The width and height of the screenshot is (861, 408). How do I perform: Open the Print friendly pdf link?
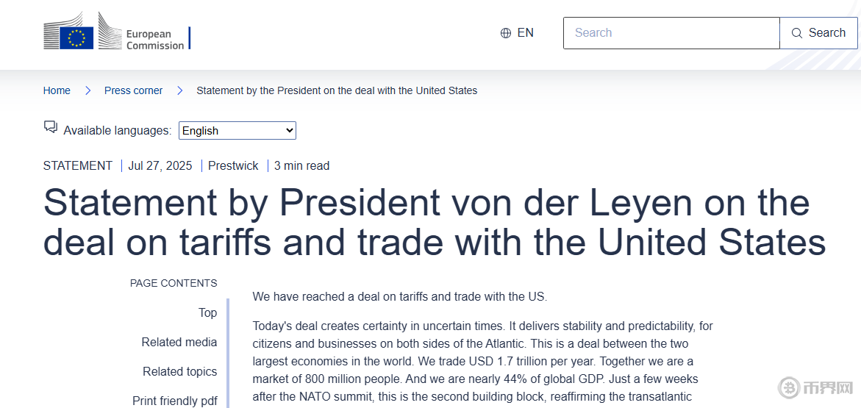coord(175,401)
